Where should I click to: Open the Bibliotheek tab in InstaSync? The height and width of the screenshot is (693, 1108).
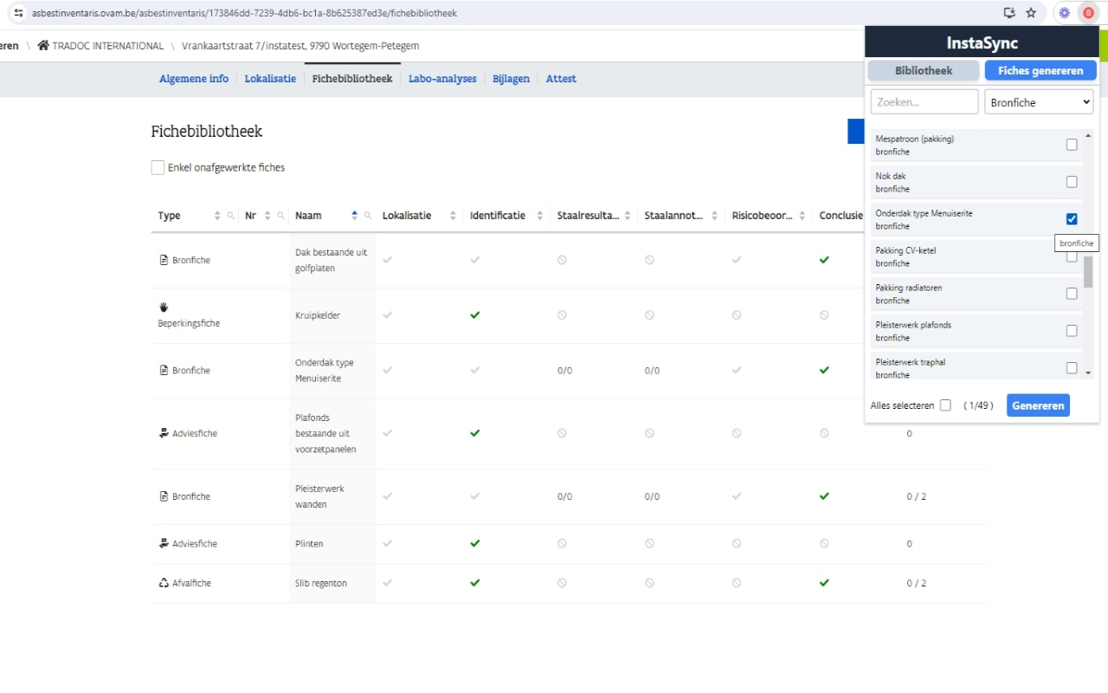pos(924,71)
